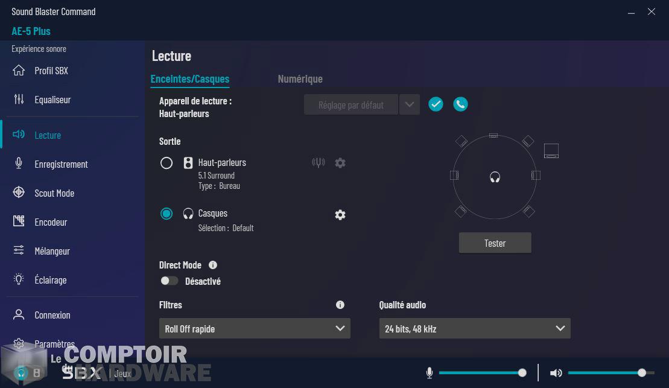This screenshot has height=388, width=669.
Task: Click the Encodeur icon in sidebar
Action: tap(19, 221)
